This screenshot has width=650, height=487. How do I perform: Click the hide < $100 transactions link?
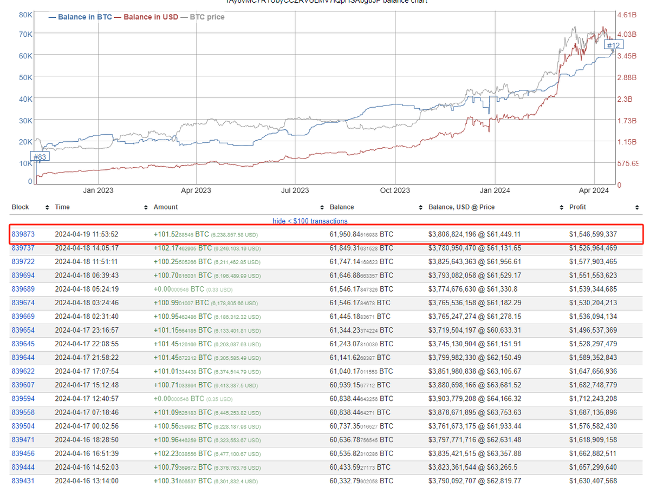310,221
